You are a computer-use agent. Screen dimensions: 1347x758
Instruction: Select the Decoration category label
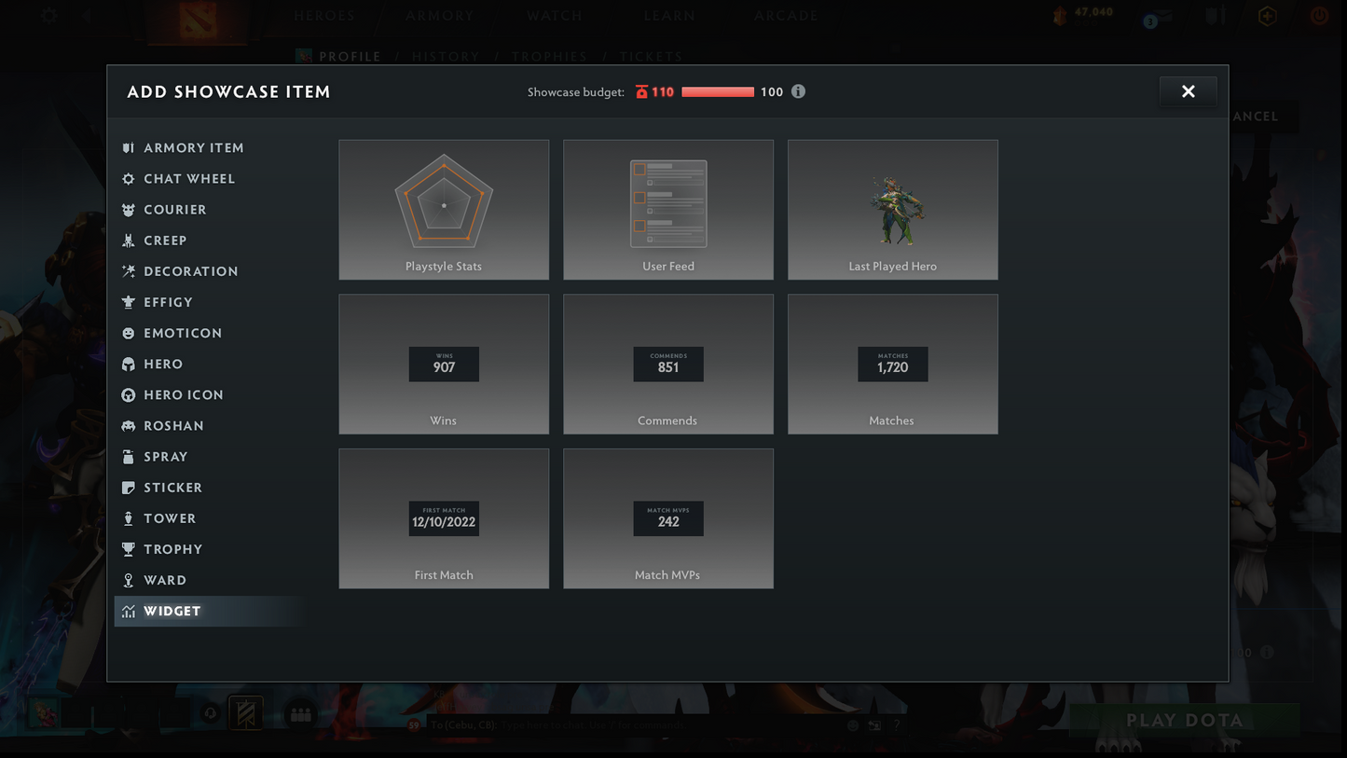191,271
